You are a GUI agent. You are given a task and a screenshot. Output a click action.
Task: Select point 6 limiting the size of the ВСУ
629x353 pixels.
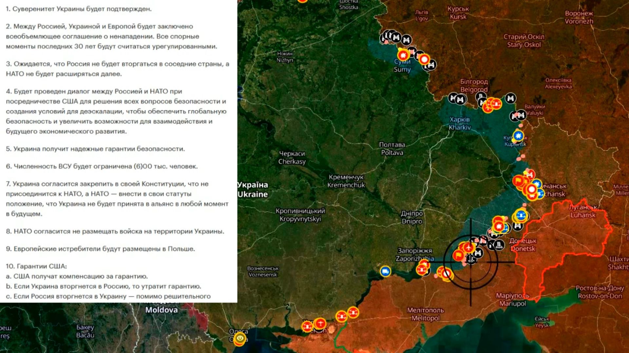pos(102,166)
